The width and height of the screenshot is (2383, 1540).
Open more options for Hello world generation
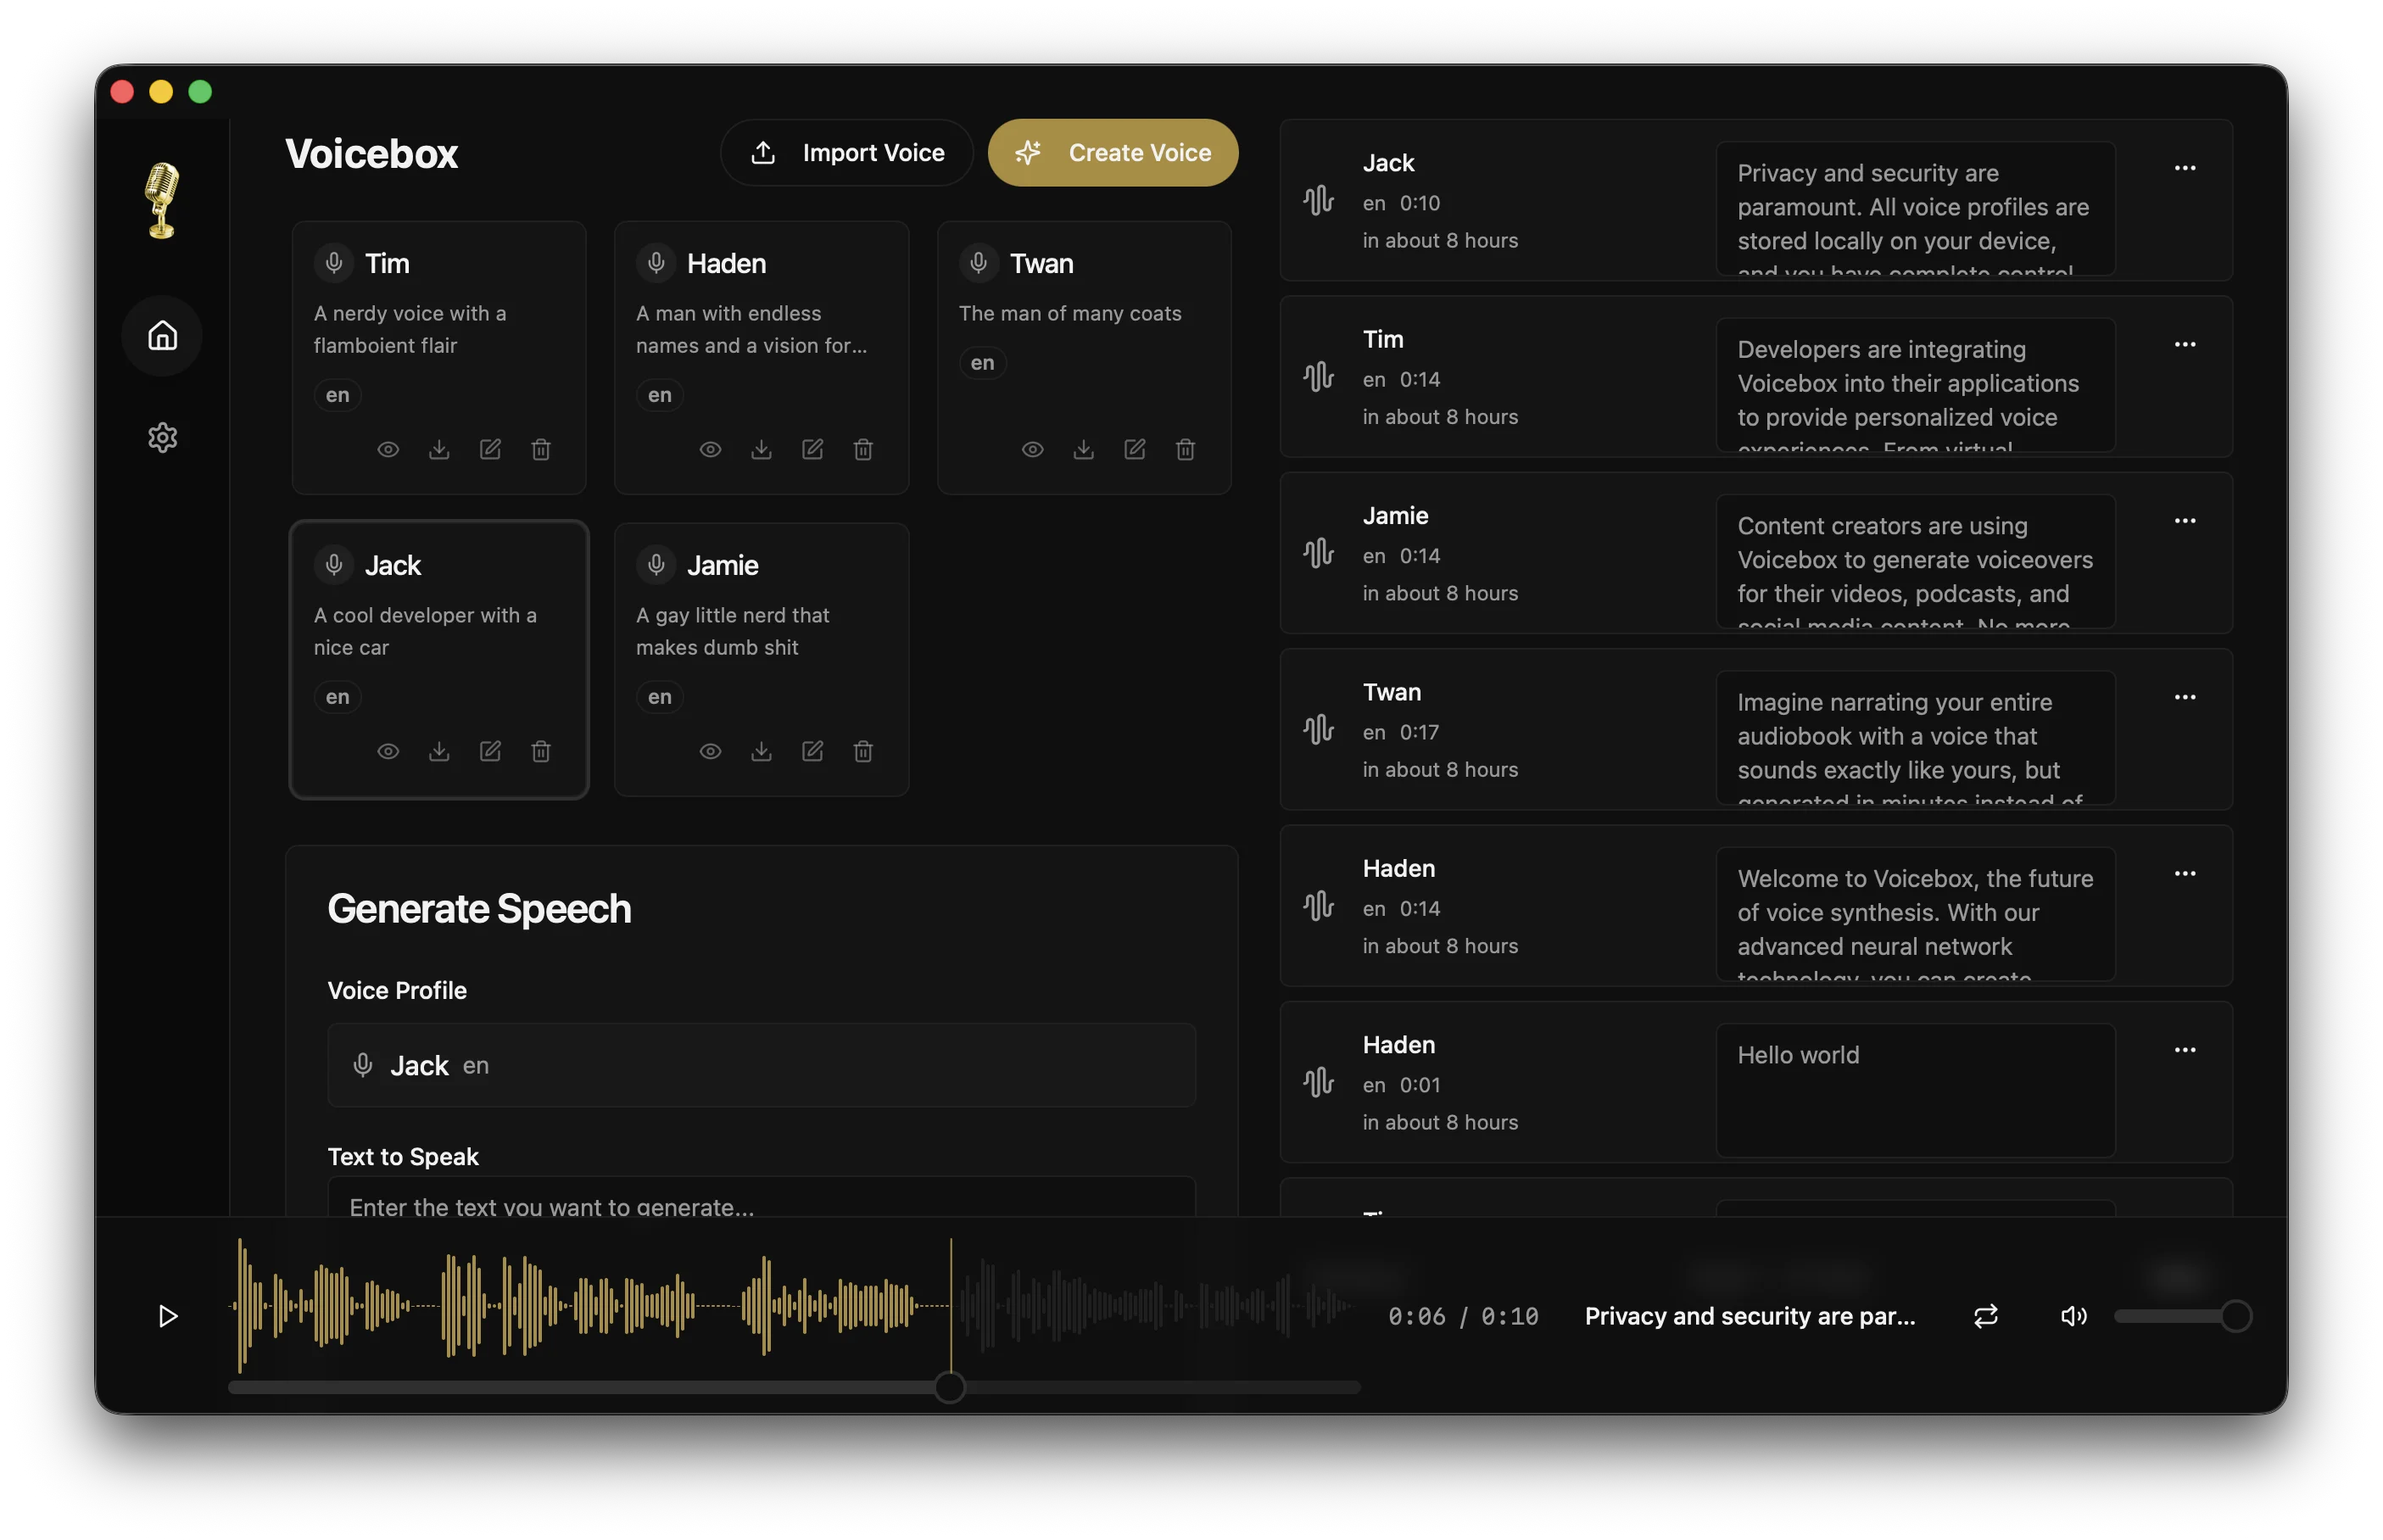pyautogui.click(x=2184, y=1050)
